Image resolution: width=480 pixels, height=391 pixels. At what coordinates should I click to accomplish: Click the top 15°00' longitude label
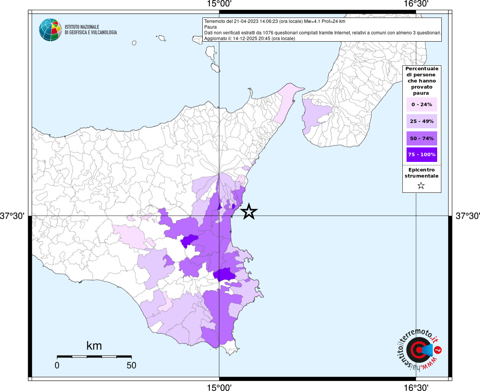pyautogui.click(x=219, y=4)
